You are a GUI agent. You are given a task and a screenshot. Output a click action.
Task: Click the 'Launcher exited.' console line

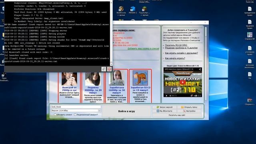17,55
